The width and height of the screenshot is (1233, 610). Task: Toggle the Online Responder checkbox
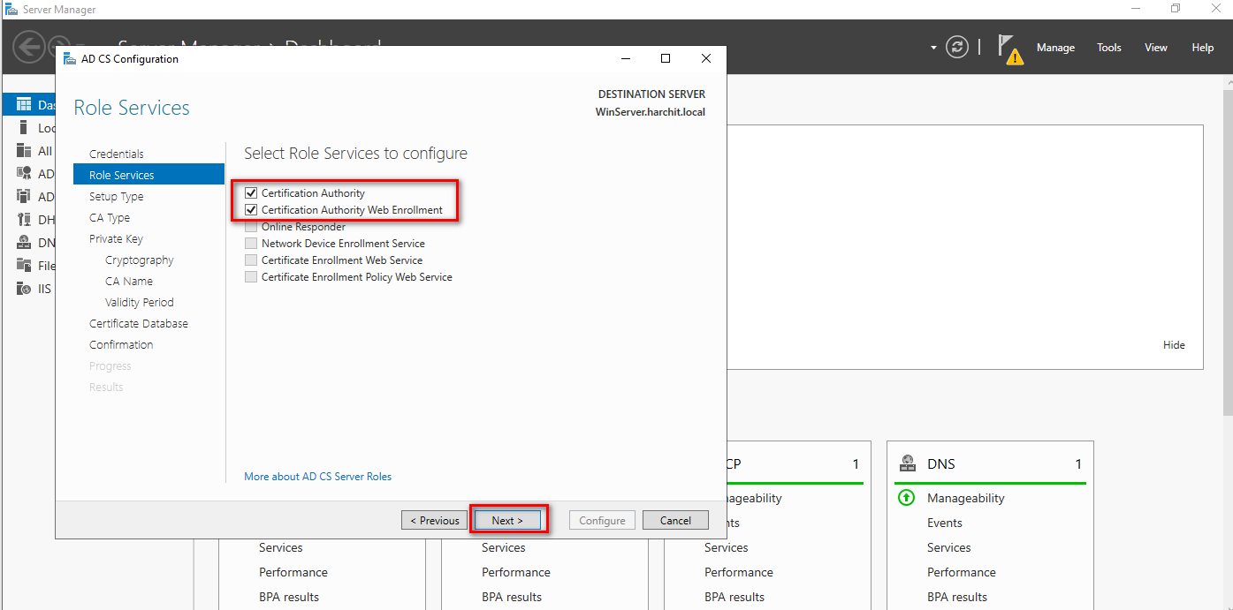click(x=251, y=227)
